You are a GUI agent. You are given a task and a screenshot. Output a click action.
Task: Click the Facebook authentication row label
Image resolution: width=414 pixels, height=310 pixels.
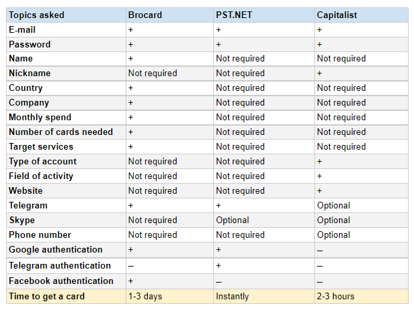[61, 281]
